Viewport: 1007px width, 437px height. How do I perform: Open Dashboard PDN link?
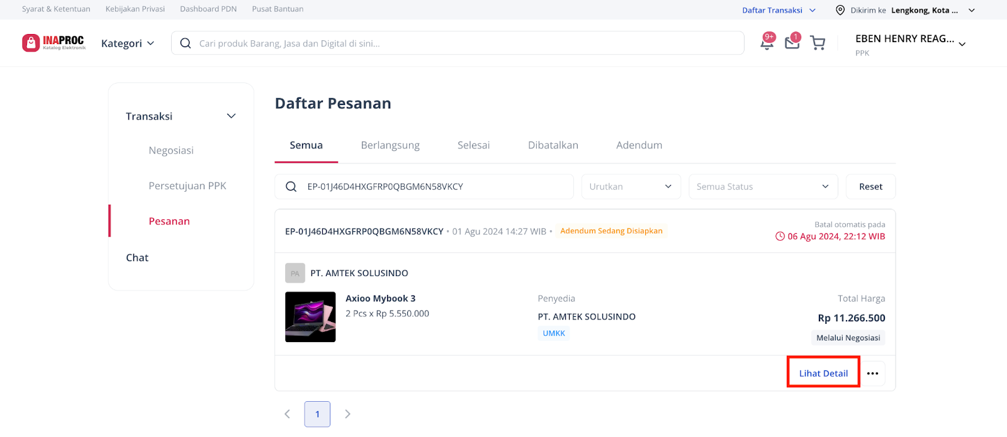(208, 9)
